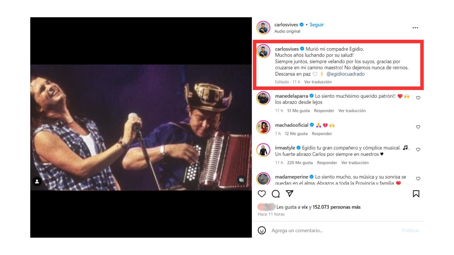Screen dimensions: 454x255
Task: Open machadooficial's profile from their username
Action: pyautogui.click(x=292, y=125)
